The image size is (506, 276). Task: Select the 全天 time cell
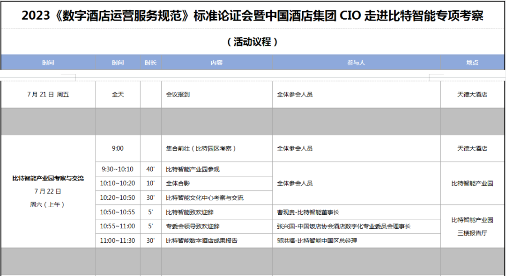(x=118, y=94)
